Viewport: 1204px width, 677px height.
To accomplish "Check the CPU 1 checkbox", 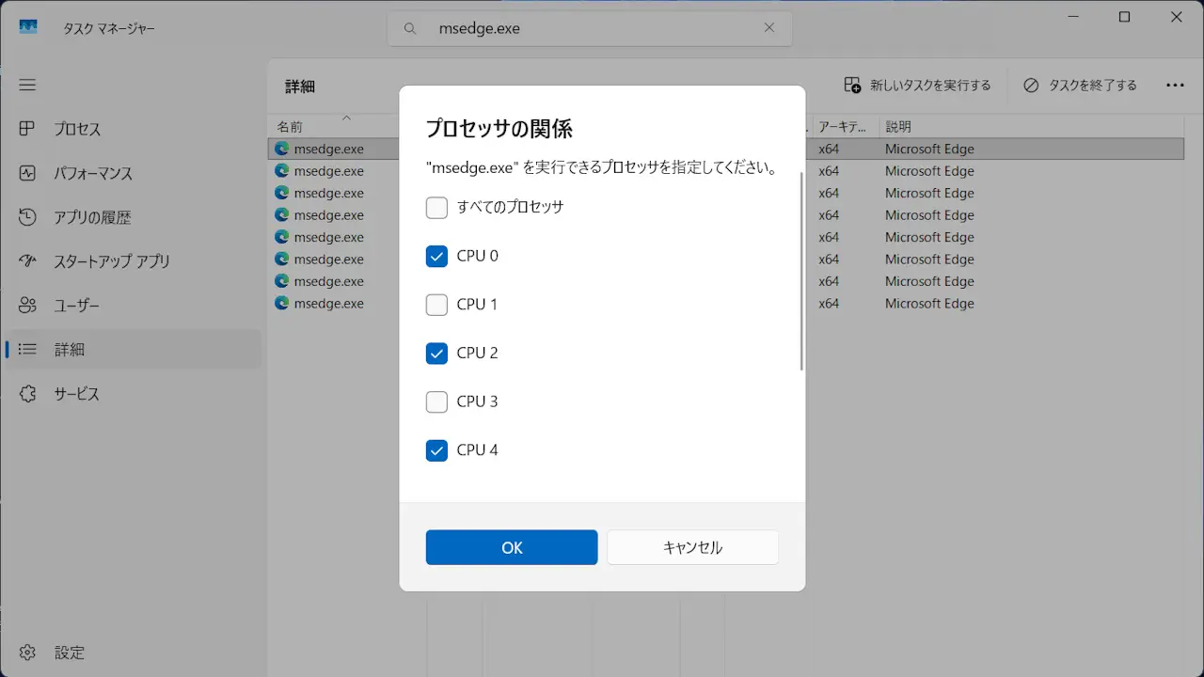I will (436, 305).
